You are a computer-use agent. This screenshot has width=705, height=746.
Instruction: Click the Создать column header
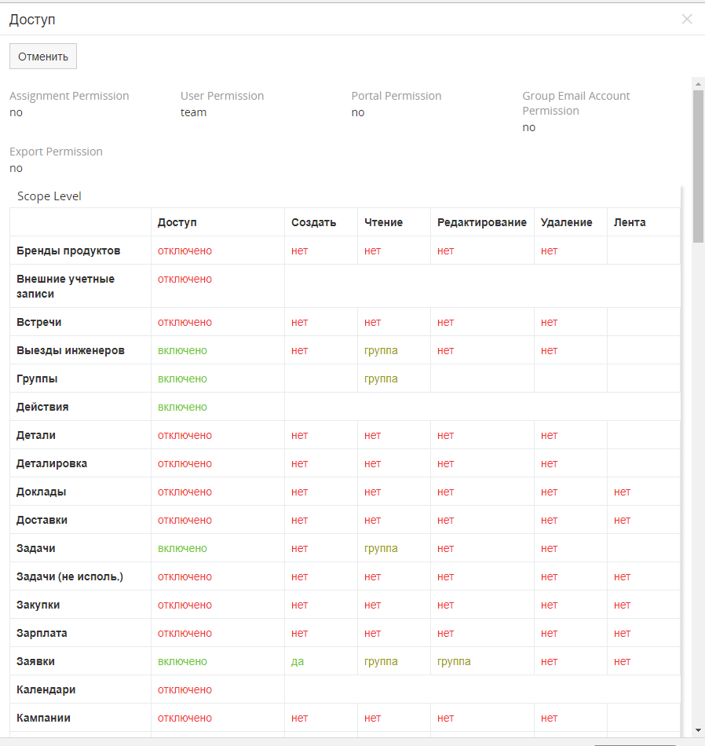tap(313, 222)
